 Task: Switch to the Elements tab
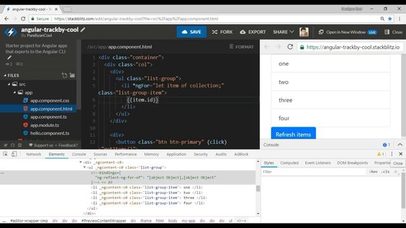click(56, 154)
